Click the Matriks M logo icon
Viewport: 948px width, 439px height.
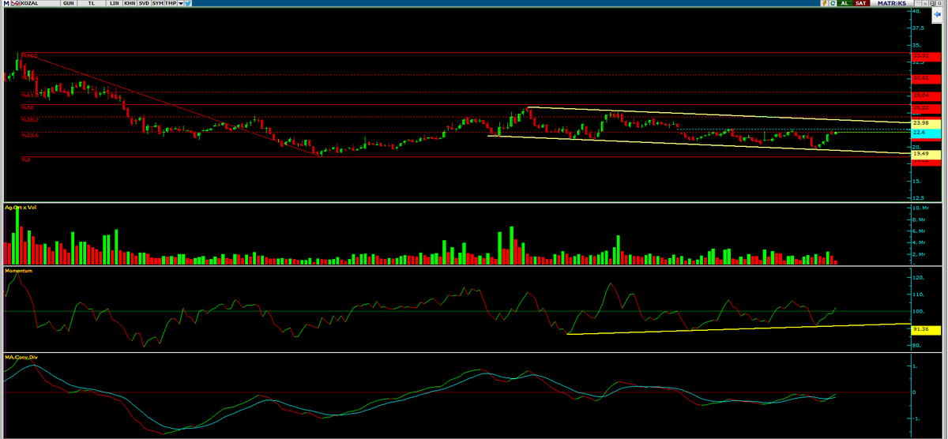[x=6, y=4]
